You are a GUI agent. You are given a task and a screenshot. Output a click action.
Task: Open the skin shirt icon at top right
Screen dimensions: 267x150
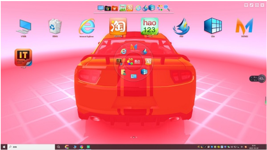(x=246, y=5)
